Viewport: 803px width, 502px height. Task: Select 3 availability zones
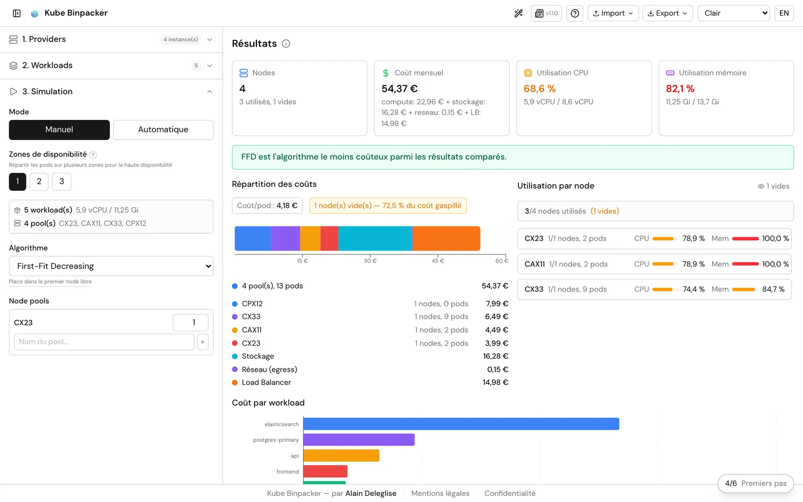(x=62, y=182)
